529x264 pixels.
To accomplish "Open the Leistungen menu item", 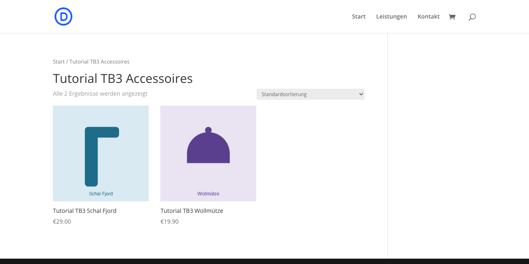I will pyautogui.click(x=391, y=16).
